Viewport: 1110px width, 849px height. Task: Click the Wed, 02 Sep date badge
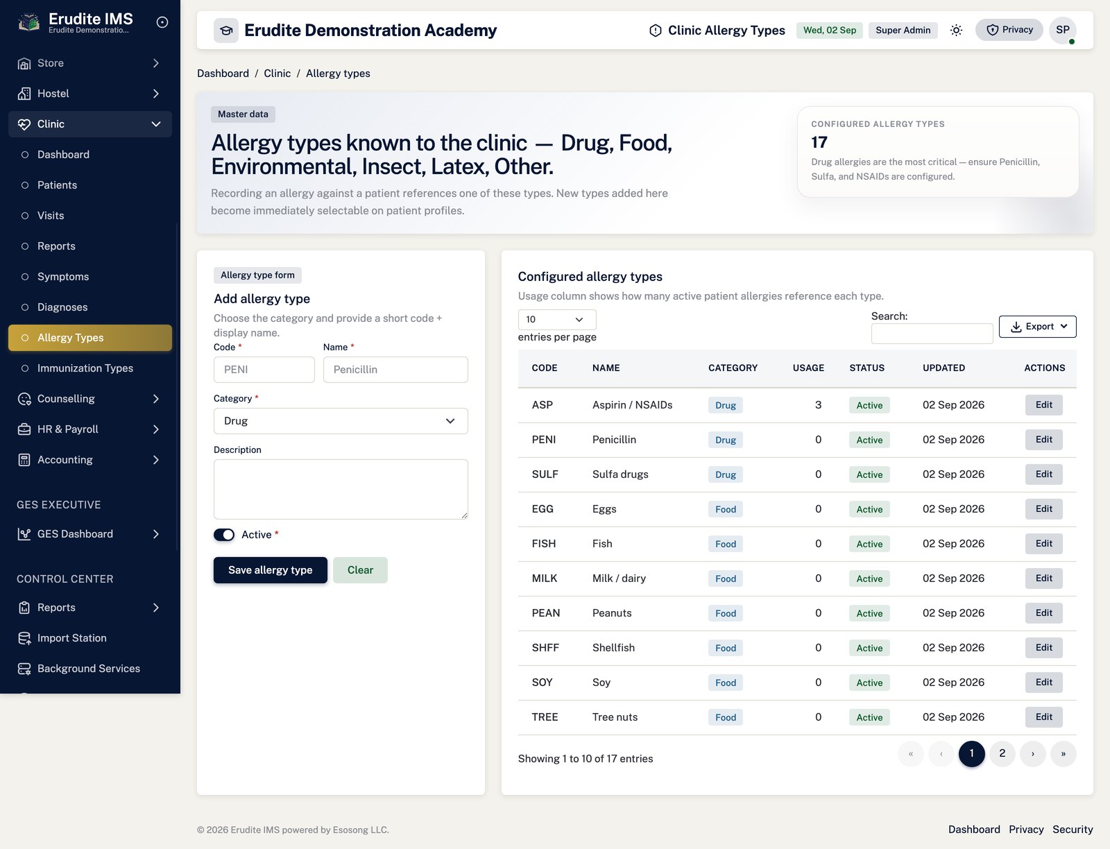point(830,31)
